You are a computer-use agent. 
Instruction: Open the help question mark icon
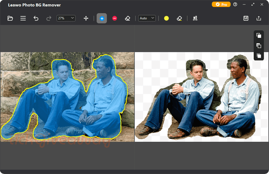235,5
